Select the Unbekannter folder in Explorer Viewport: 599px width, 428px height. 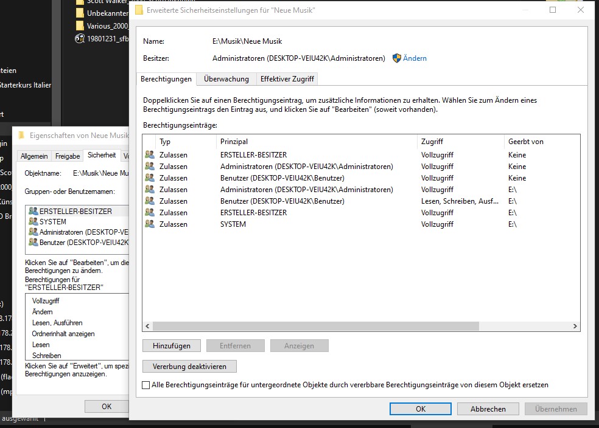[x=102, y=13]
